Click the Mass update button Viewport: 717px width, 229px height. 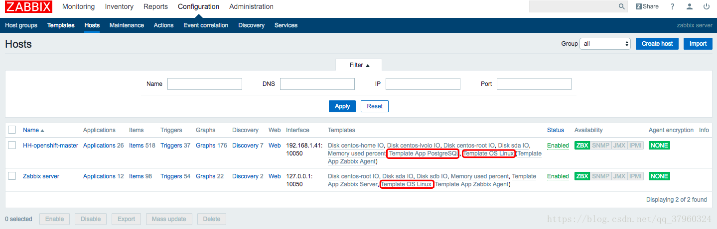[x=169, y=219]
